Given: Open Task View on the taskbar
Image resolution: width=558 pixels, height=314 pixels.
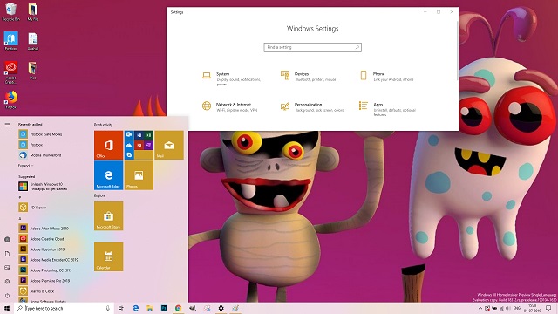Looking at the screenshot, I should (121, 308).
